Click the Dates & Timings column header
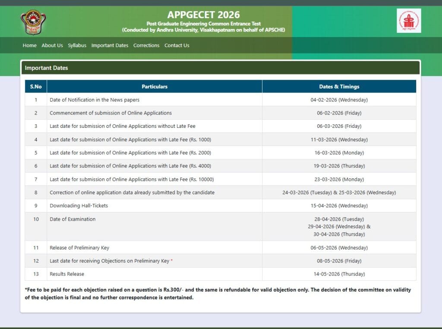The width and height of the screenshot is (442, 329). (x=339, y=86)
